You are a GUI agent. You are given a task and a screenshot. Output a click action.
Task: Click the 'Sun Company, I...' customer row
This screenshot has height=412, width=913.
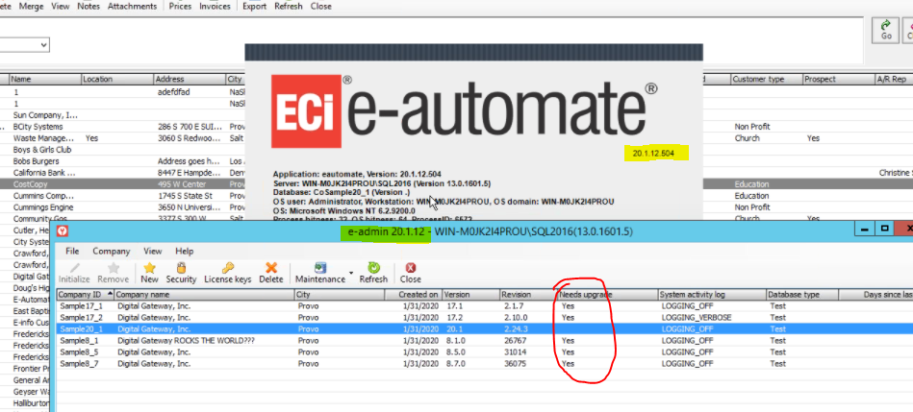point(45,115)
